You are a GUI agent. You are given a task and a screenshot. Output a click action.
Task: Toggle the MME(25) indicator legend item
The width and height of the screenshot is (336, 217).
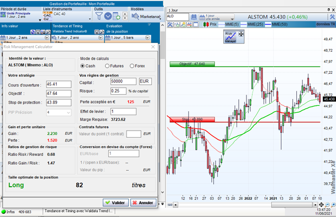point(251,24)
